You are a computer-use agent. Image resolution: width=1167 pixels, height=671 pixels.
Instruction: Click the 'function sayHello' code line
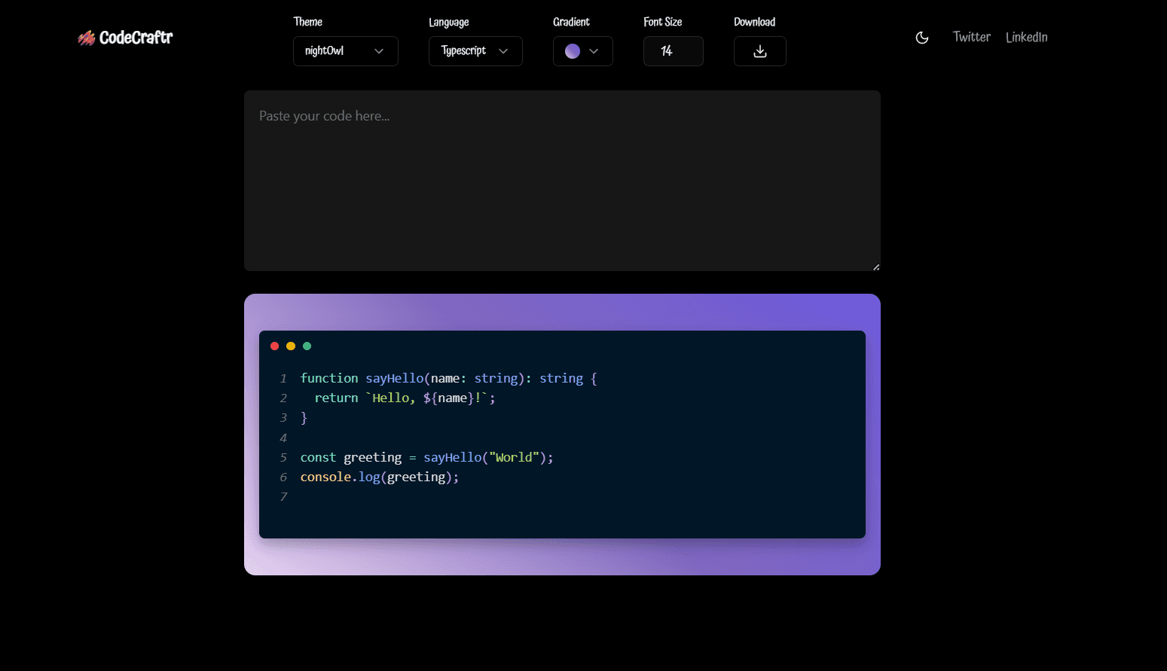[448, 378]
